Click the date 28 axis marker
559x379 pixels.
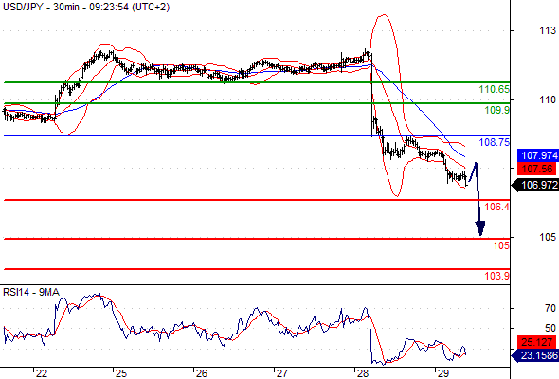[363, 373]
